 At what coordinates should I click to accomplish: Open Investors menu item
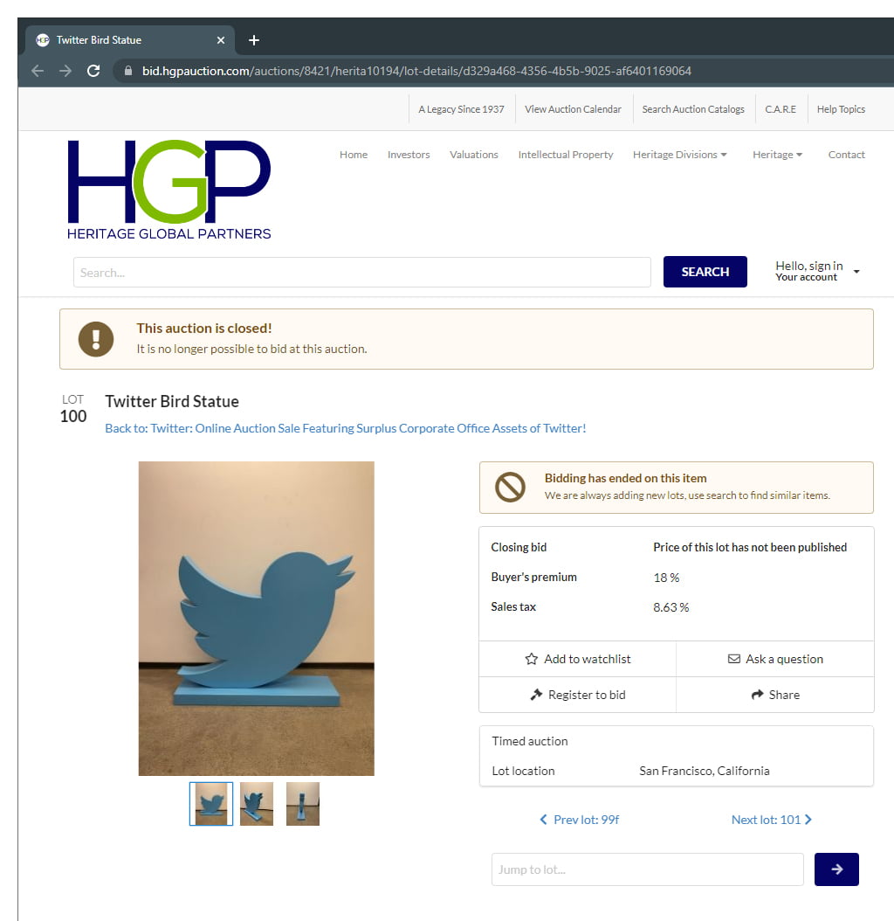coord(409,155)
